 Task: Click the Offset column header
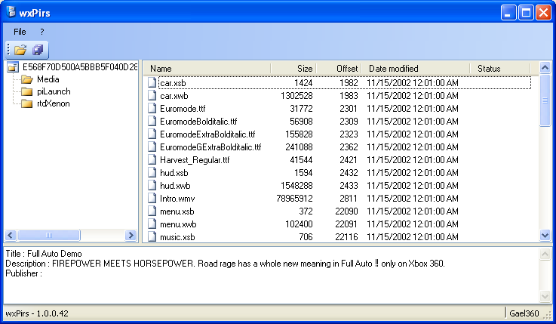point(339,69)
